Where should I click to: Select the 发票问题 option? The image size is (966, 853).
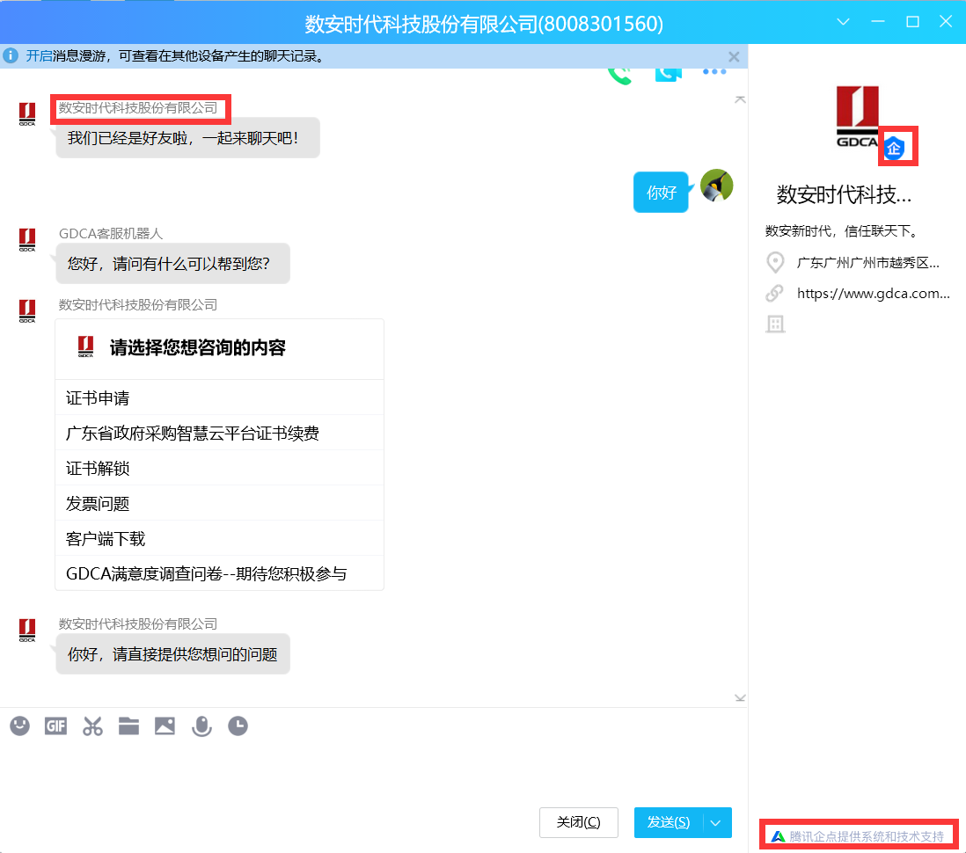click(x=219, y=503)
